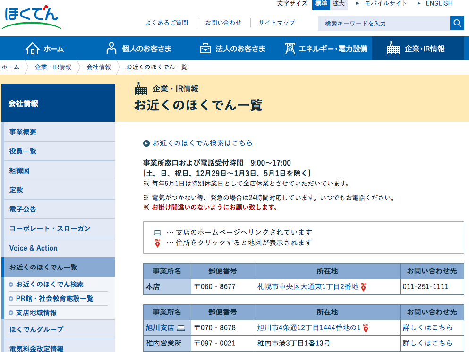
Task: Select 標準 text size
Action: pos(321,4)
